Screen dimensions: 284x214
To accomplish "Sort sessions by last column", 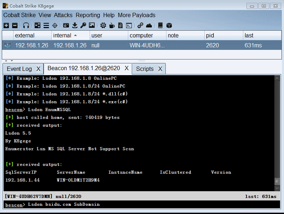I will click(262, 35).
